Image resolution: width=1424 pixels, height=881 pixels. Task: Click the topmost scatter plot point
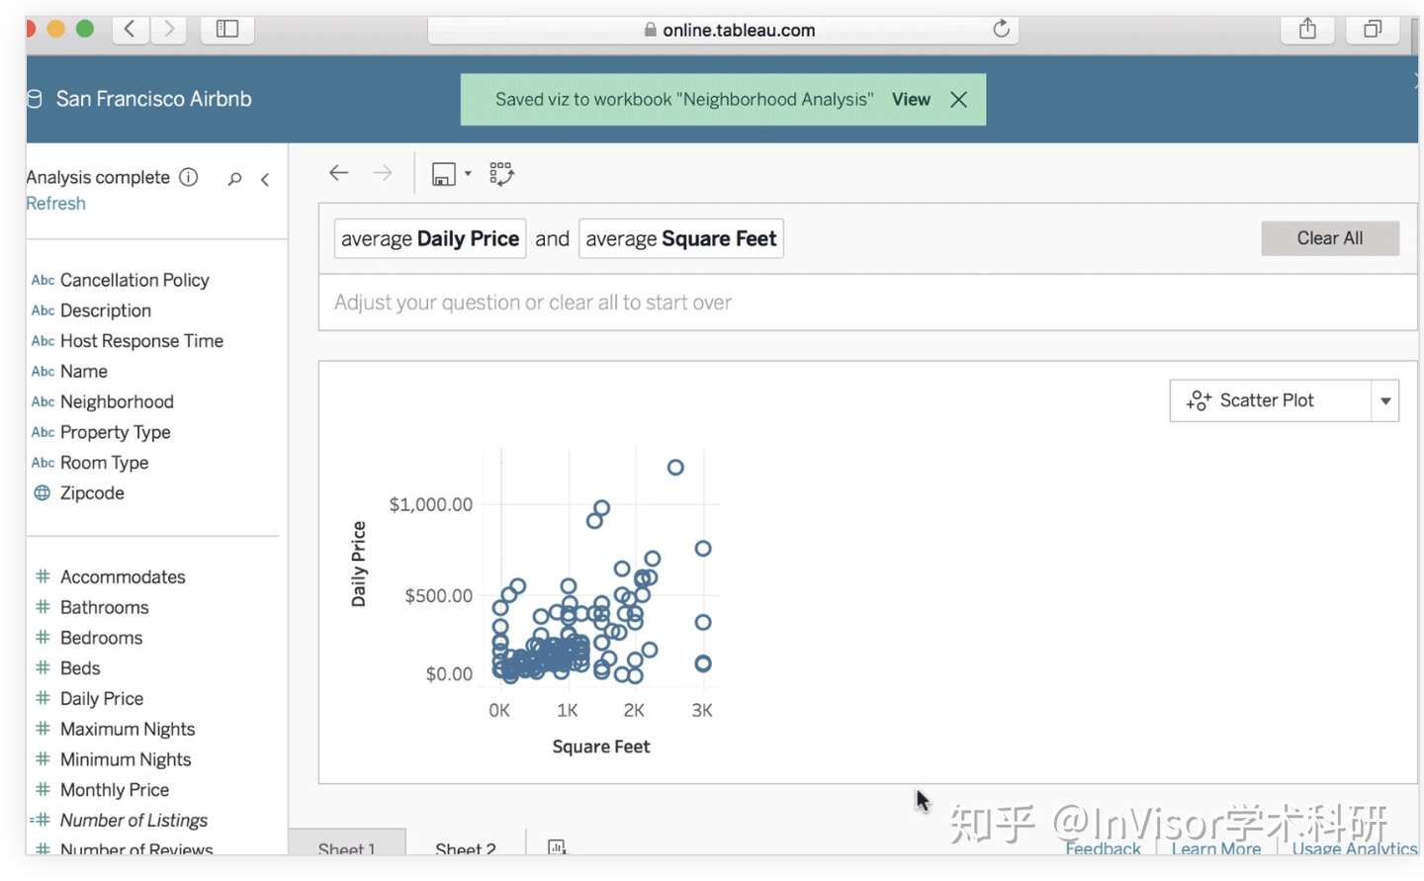pos(675,467)
